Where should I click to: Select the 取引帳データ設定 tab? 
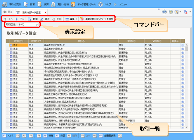(31, 12)
